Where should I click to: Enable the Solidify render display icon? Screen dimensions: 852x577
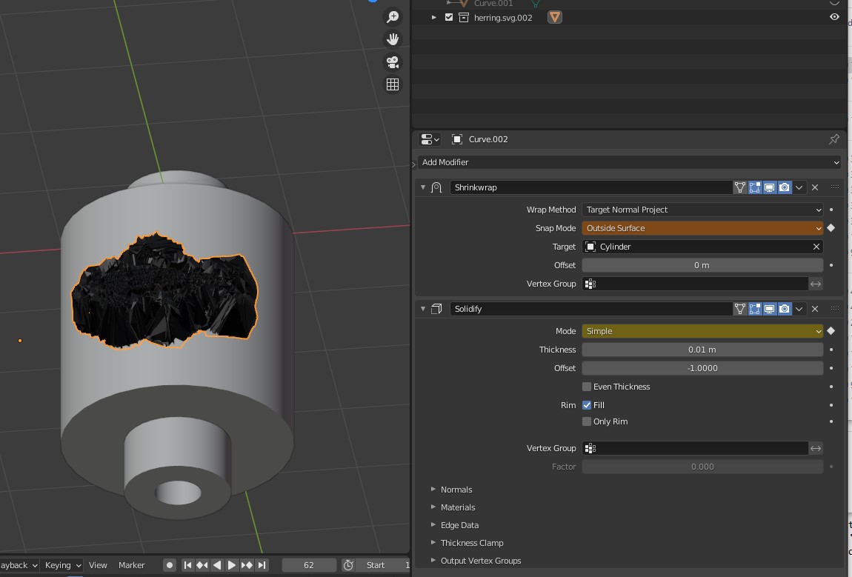(x=785, y=309)
